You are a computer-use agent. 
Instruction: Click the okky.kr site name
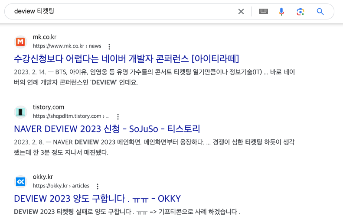[43, 177]
